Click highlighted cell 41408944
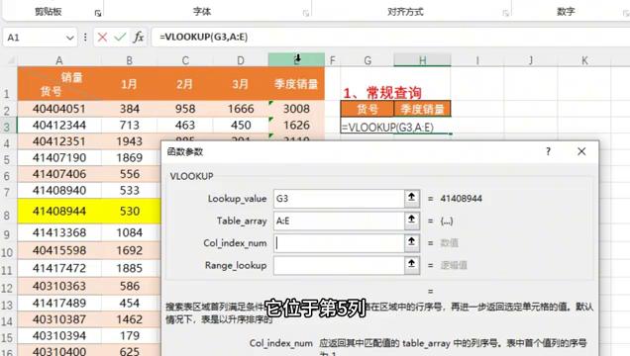The height and width of the screenshot is (356, 630). (x=59, y=212)
